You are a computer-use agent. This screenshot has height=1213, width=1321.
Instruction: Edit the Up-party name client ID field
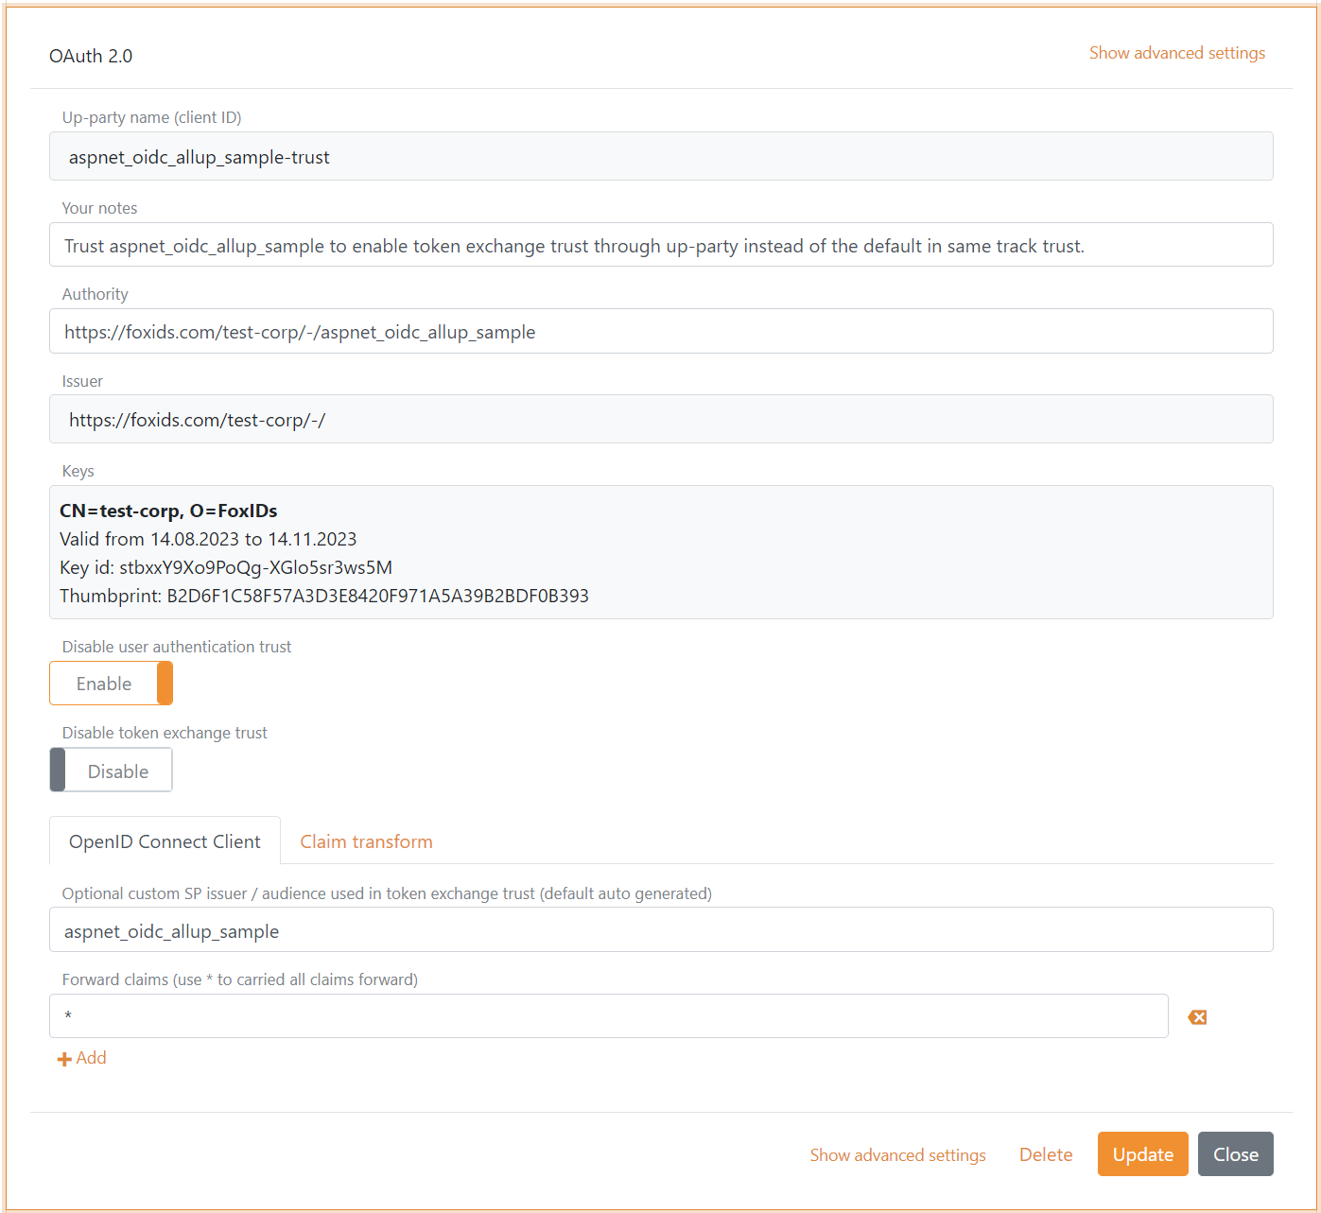click(x=660, y=156)
